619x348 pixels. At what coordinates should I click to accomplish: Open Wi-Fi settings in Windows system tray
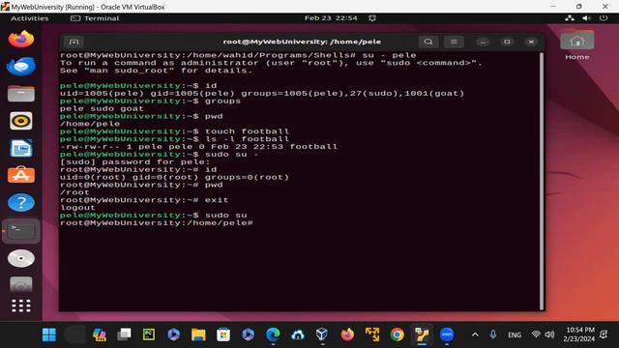(536, 334)
